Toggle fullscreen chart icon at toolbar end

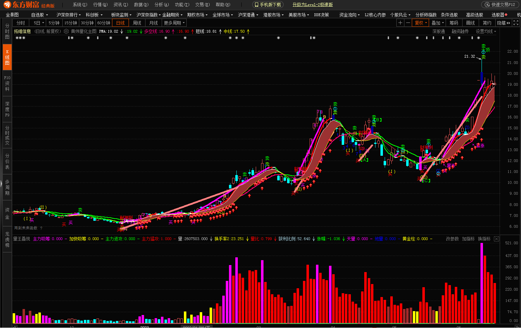[x=516, y=23]
